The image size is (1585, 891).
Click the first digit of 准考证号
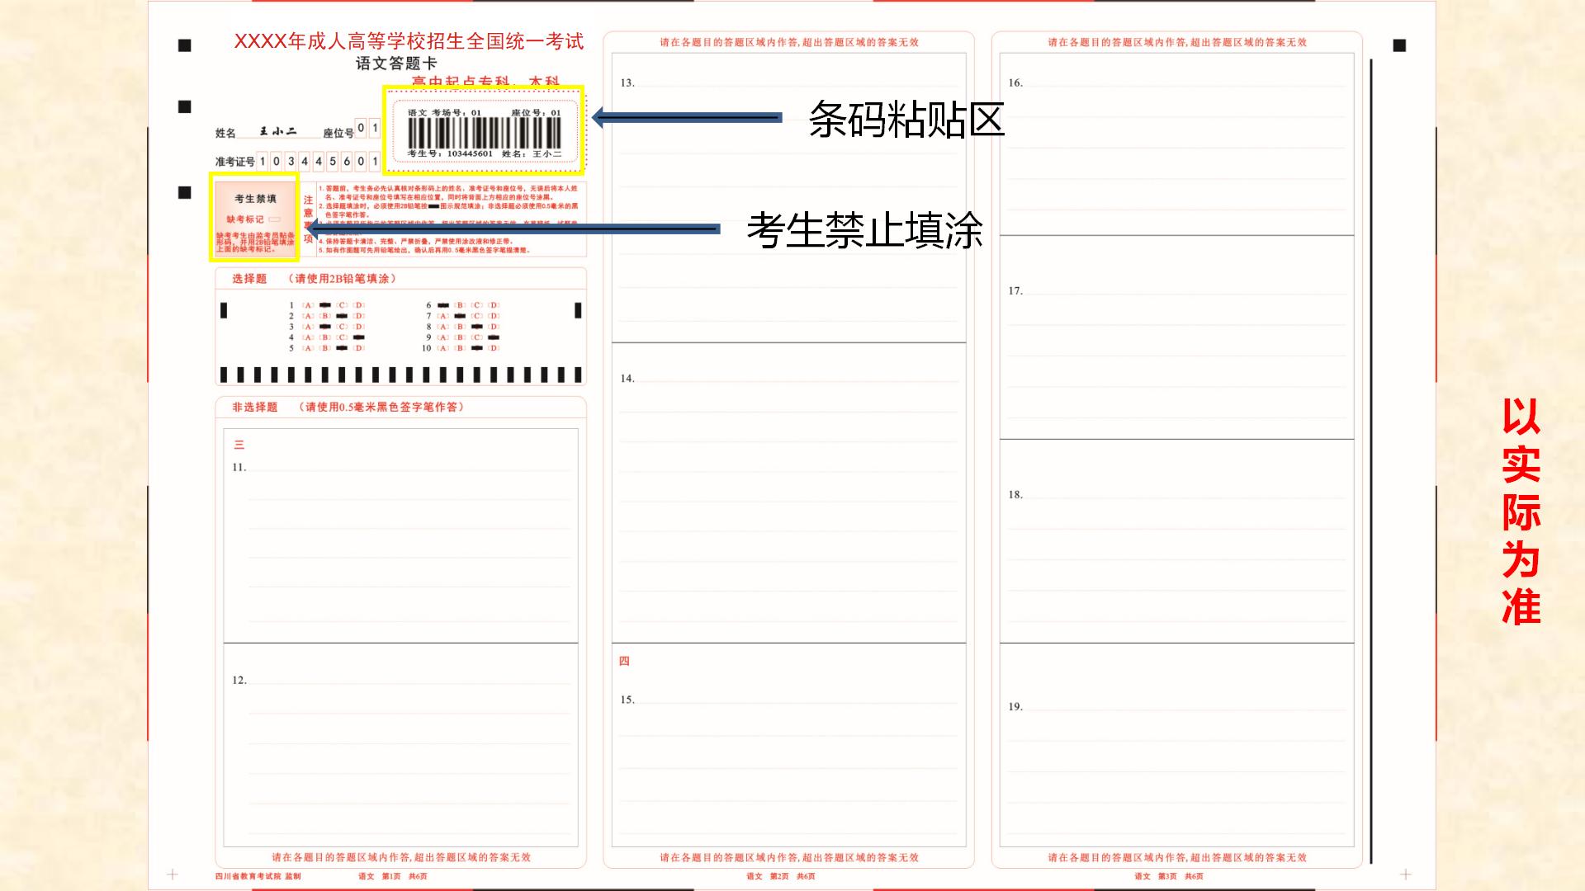(x=263, y=162)
